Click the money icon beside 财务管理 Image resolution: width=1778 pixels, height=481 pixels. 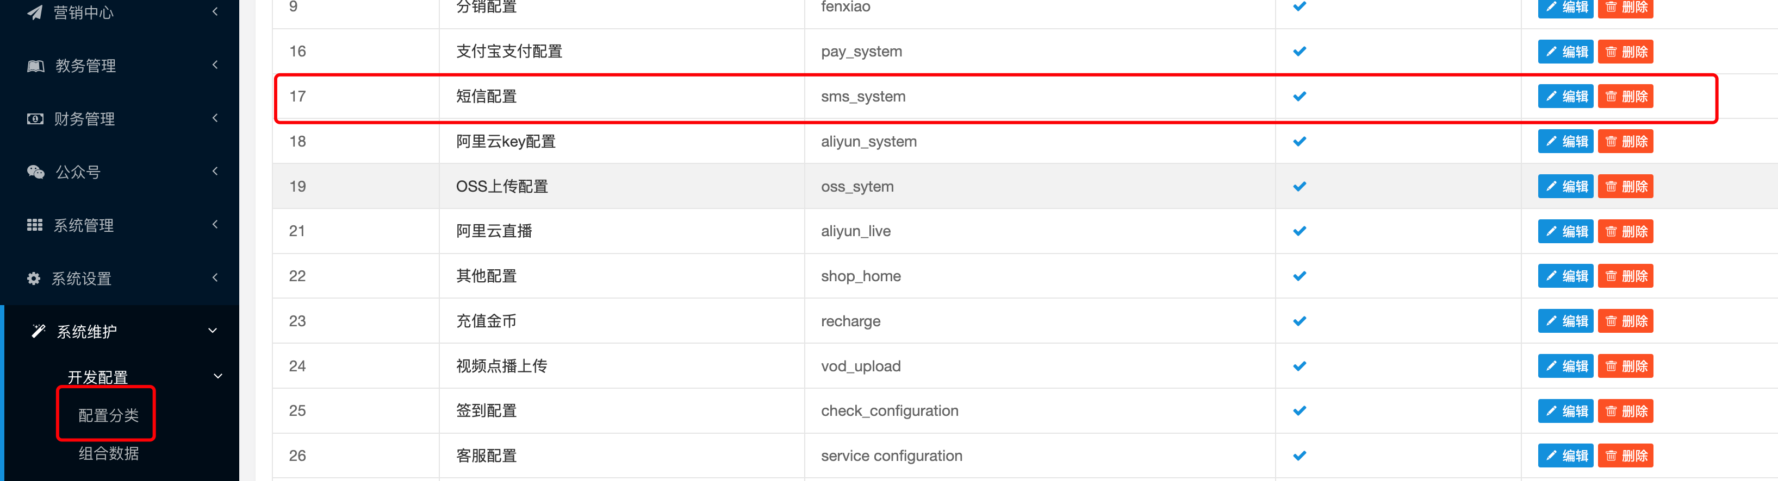[34, 119]
